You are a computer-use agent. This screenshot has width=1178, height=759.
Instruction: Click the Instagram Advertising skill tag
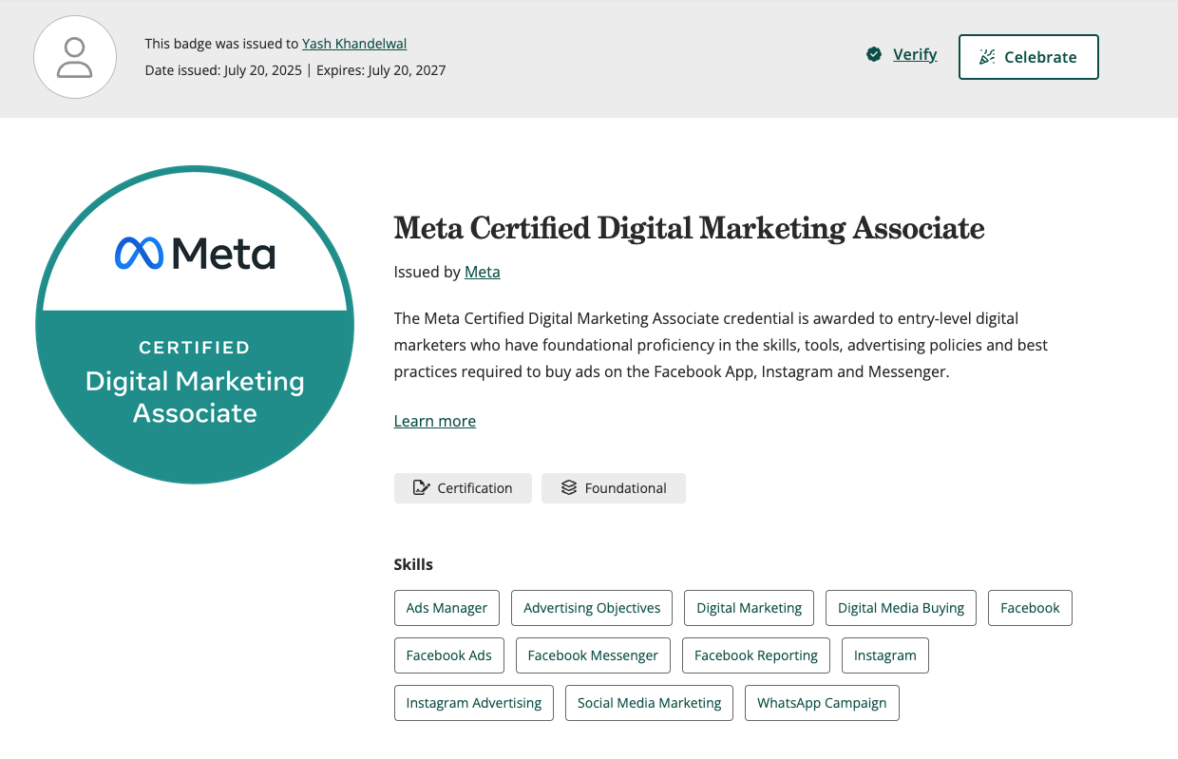473,703
